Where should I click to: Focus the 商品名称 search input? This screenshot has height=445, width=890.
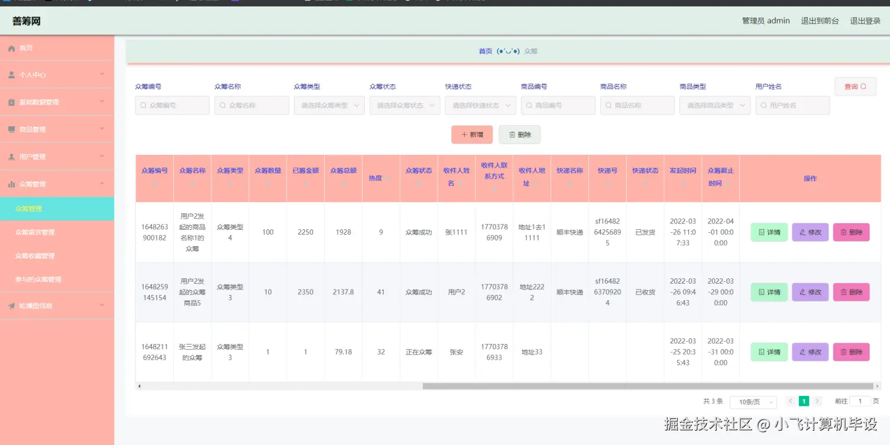(x=637, y=105)
